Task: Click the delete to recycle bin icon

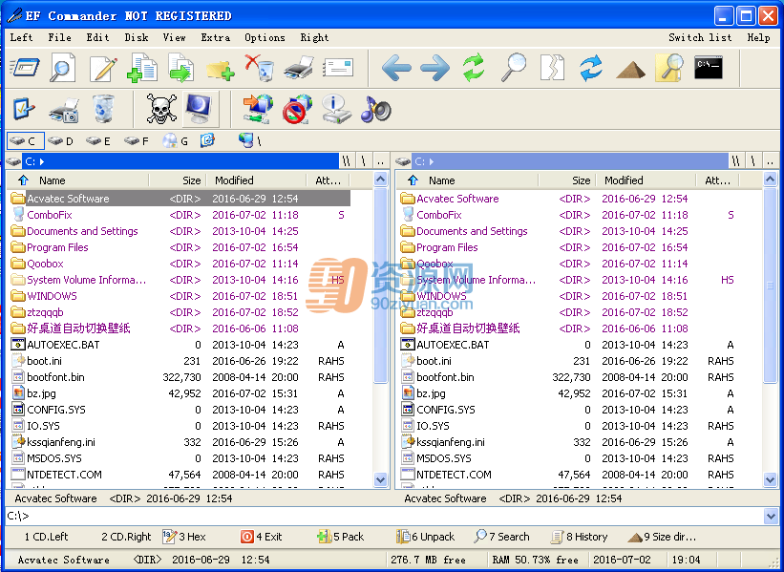Action: tap(259, 68)
